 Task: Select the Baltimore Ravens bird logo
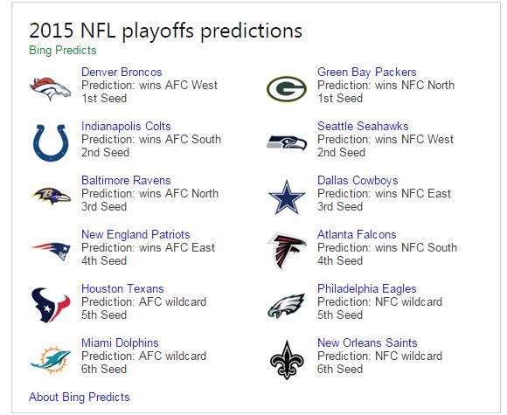[52, 196]
